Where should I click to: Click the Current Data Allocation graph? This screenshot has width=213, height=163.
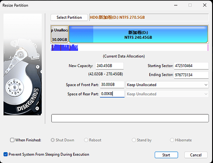point(129,48)
